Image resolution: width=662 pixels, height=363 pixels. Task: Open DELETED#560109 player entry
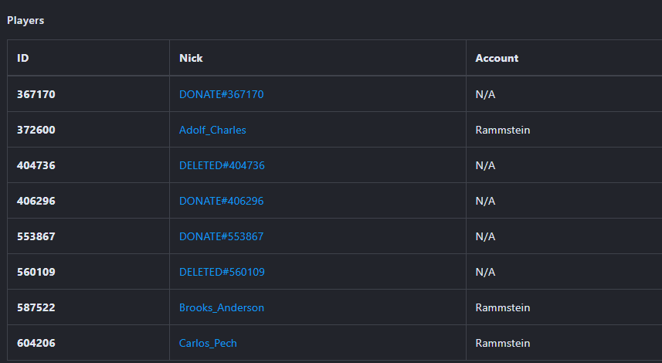pos(222,272)
